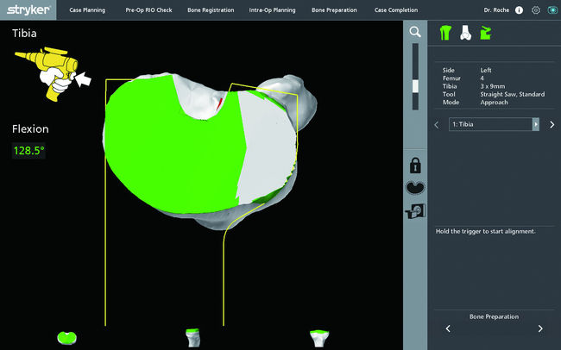Click the magnifier zoom icon
The height and width of the screenshot is (350, 561).
(415, 32)
